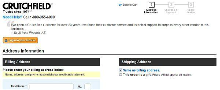Click the step 1 box icon
This screenshot has height=90, width=220.
(x=151, y=5)
